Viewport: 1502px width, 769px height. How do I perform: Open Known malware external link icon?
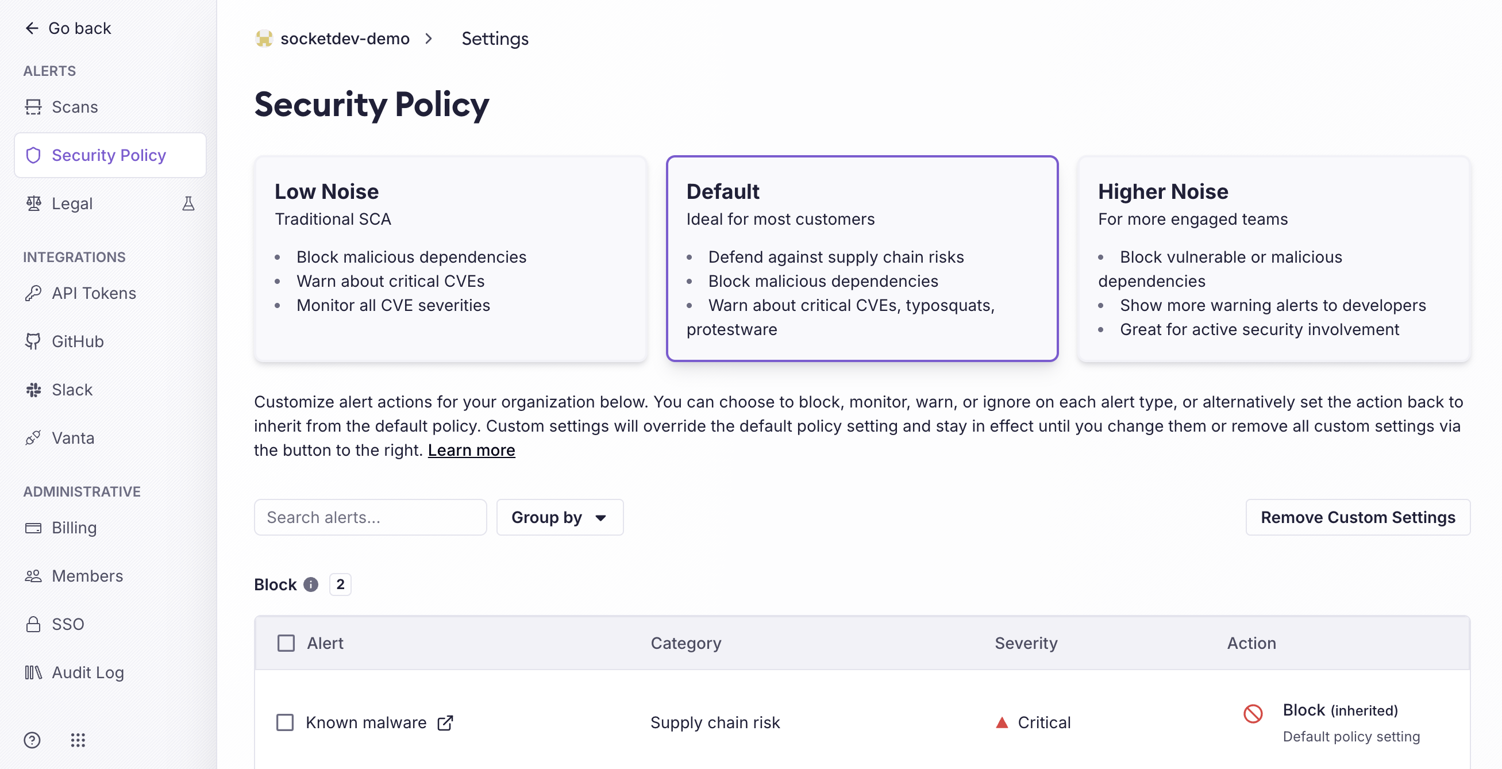tap(445, 722)
